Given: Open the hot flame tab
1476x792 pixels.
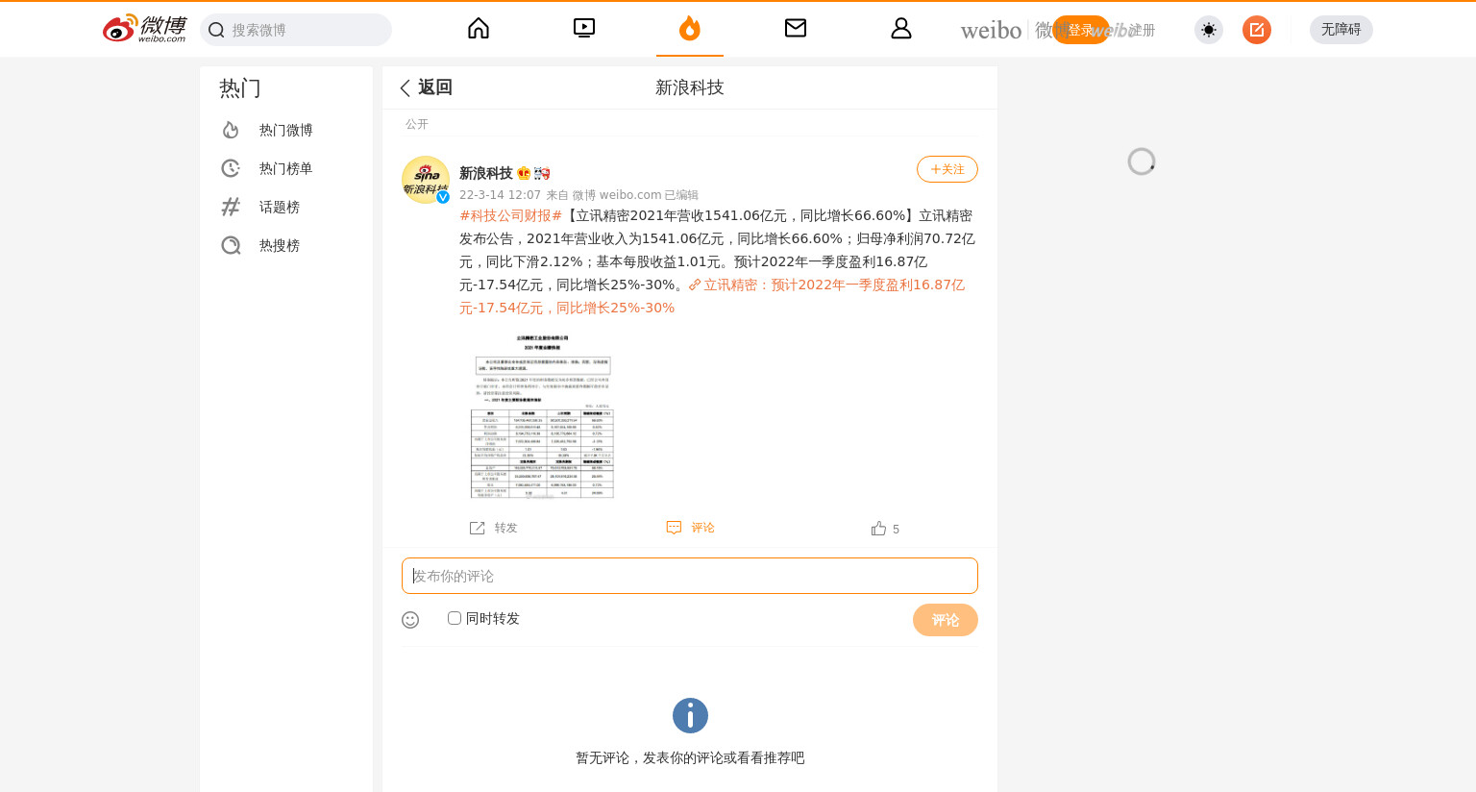Looking at the screenshot, I should [x=690, y=28].
